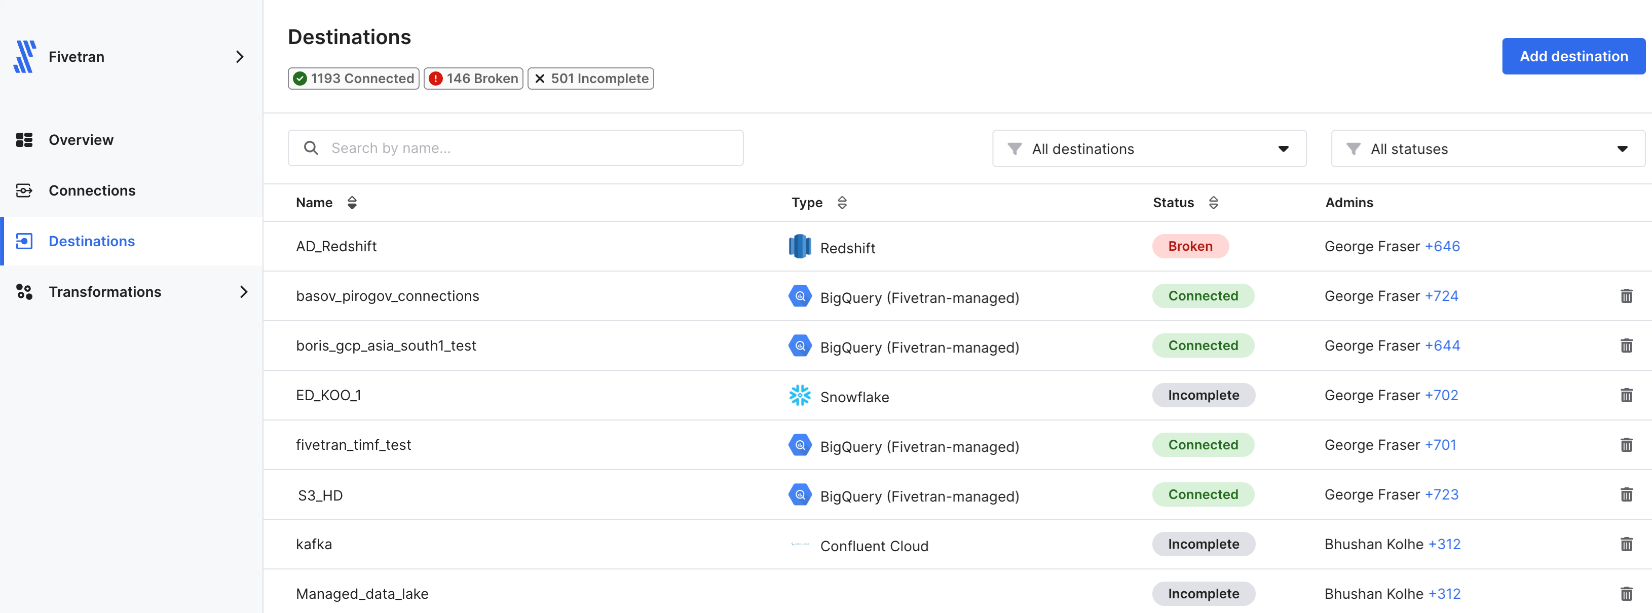The width and height of the screenshot is (1652, 613).
Task: Click BigQuery icon for boris_gcp_asia_south1_test
Action: [800, 346]
